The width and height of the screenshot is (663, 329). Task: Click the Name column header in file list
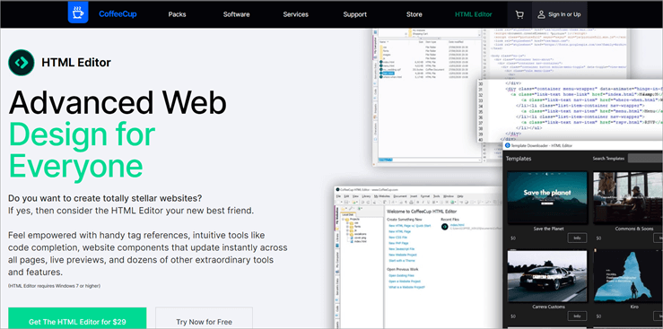(383, 42)
